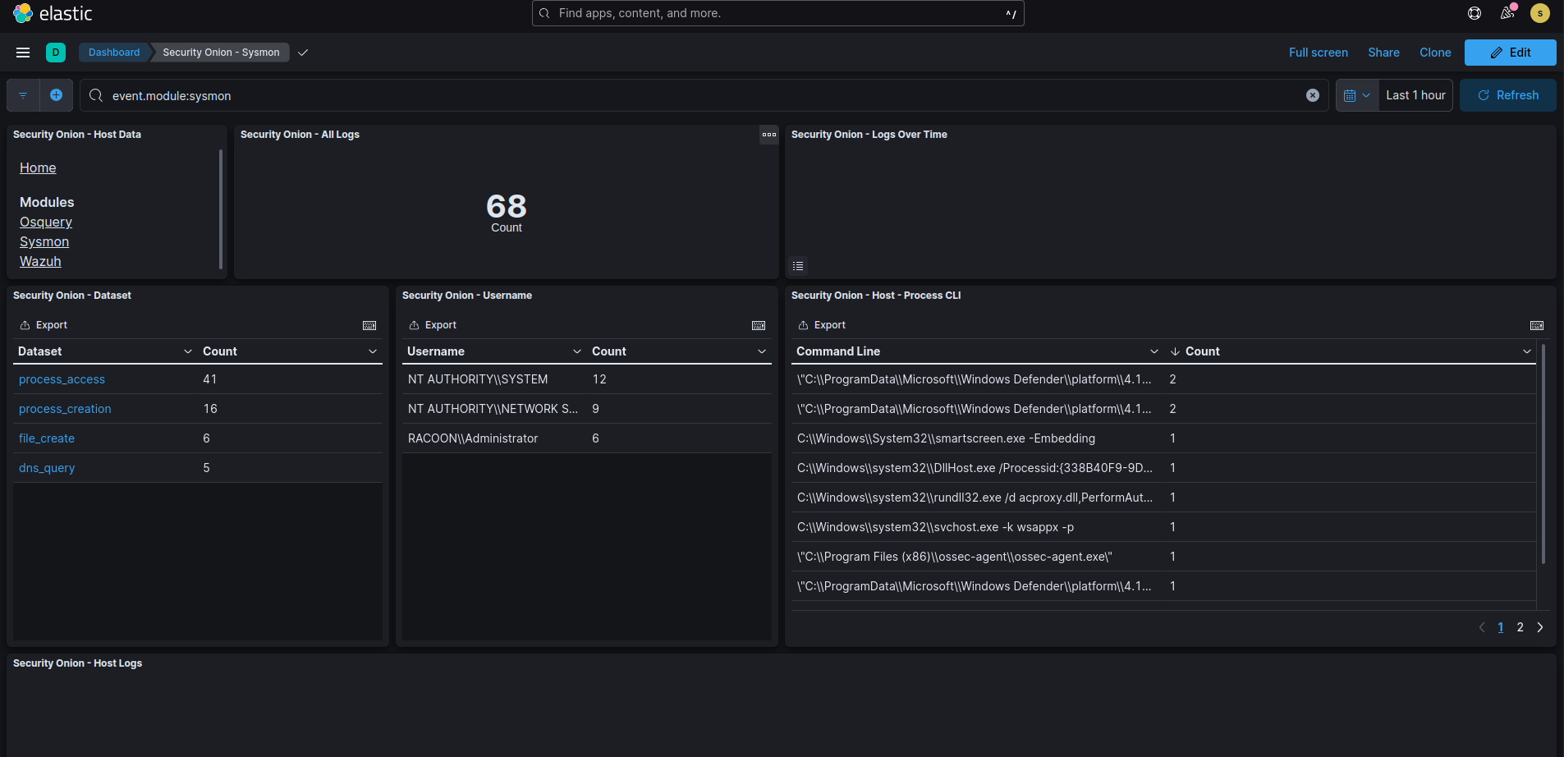Open the Sysmon module link
1564x757 pixels.
point(44,241)
